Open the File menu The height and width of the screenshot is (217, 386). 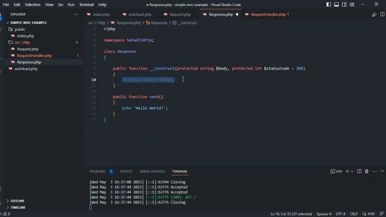click(x=6, y=5)
